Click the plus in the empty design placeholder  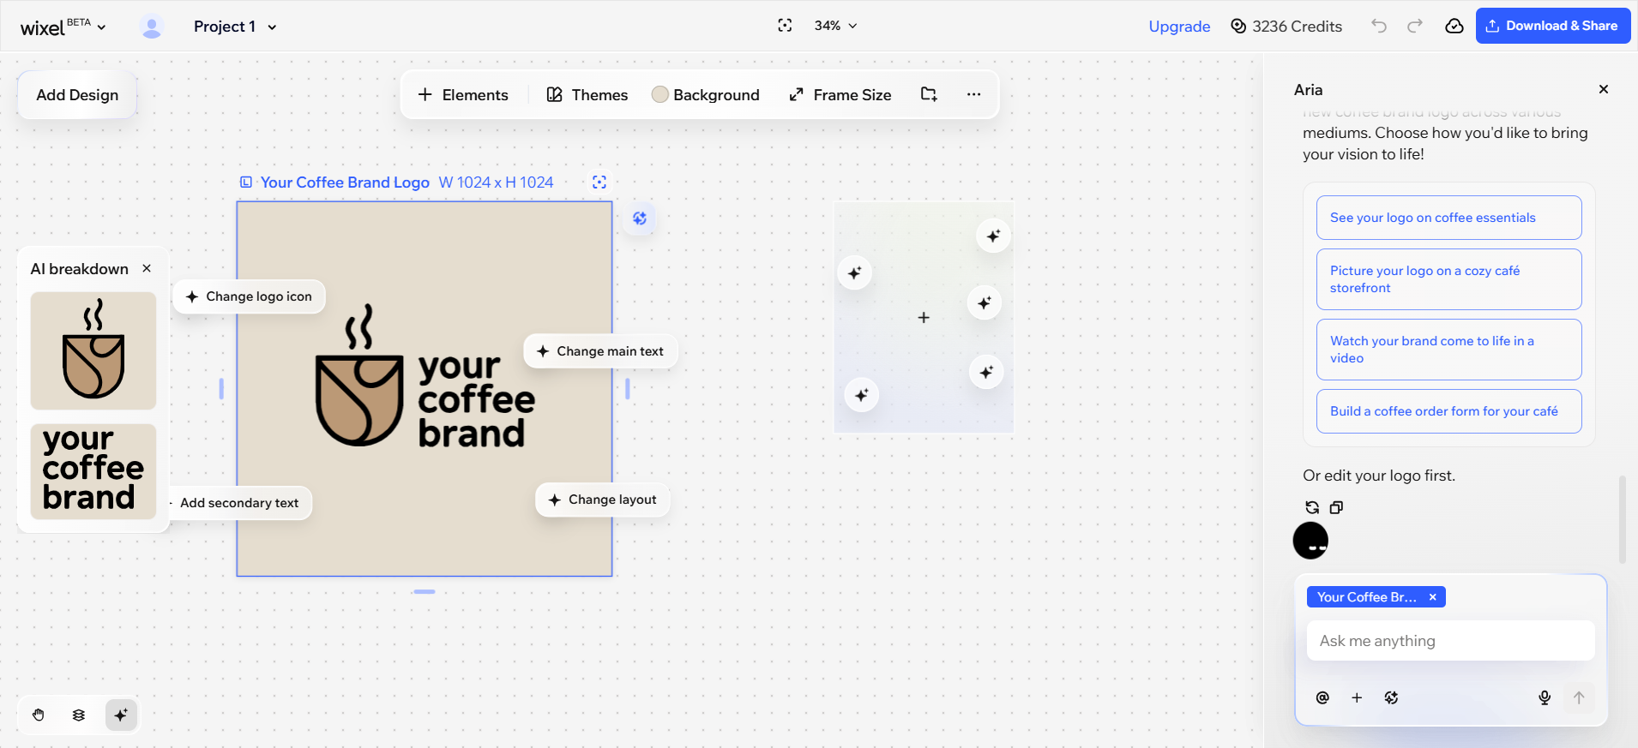[x=924, y=318]
